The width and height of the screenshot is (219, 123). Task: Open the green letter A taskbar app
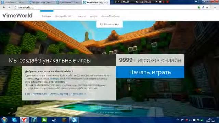pos(44,120)
